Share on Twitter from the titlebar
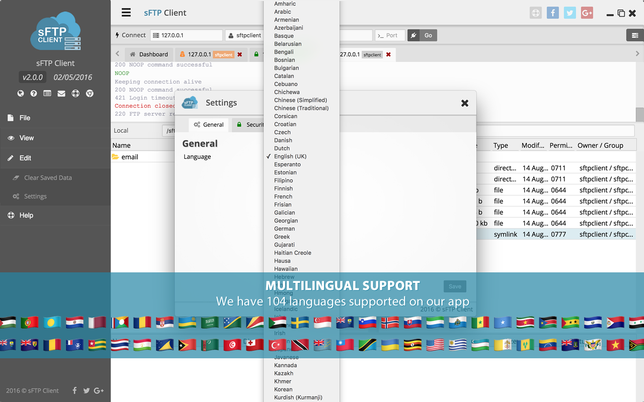The image size is (644, 402). pyautogui.click(x=570, y=13)
